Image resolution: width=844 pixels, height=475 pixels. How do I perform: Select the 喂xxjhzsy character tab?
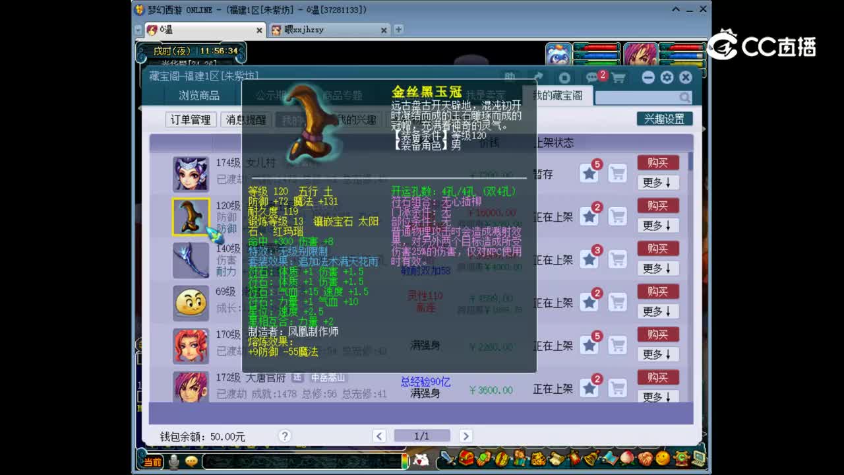(x=330, y=30)
